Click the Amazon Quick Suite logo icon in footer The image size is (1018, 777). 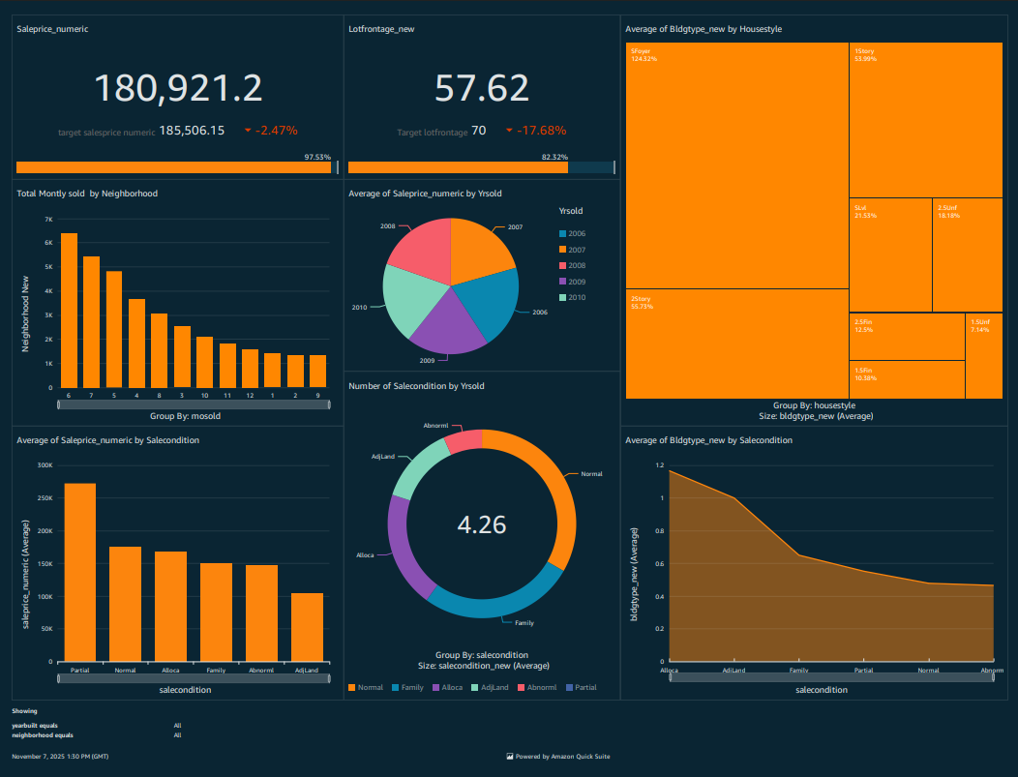(509, 757)
